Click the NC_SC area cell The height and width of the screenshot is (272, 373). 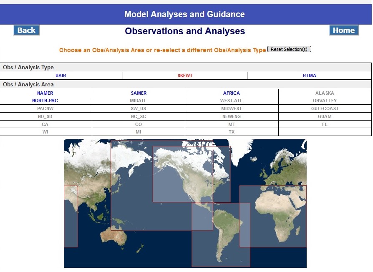click(x=138, y=116)
